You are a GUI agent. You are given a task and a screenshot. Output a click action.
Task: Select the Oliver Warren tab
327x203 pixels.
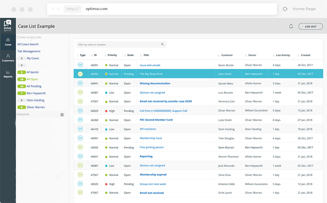pyautogui.click(x=36, y=107)
